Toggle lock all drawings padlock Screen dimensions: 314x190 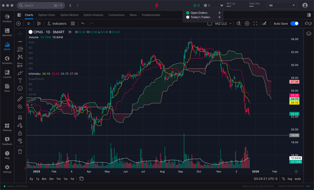(x=20, y=133)
